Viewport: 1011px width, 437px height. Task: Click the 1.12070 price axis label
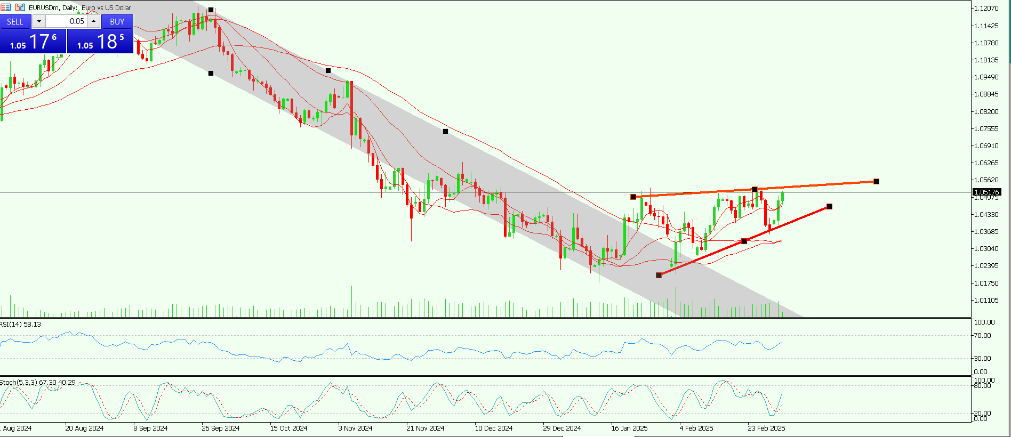[x=986, y=8]
